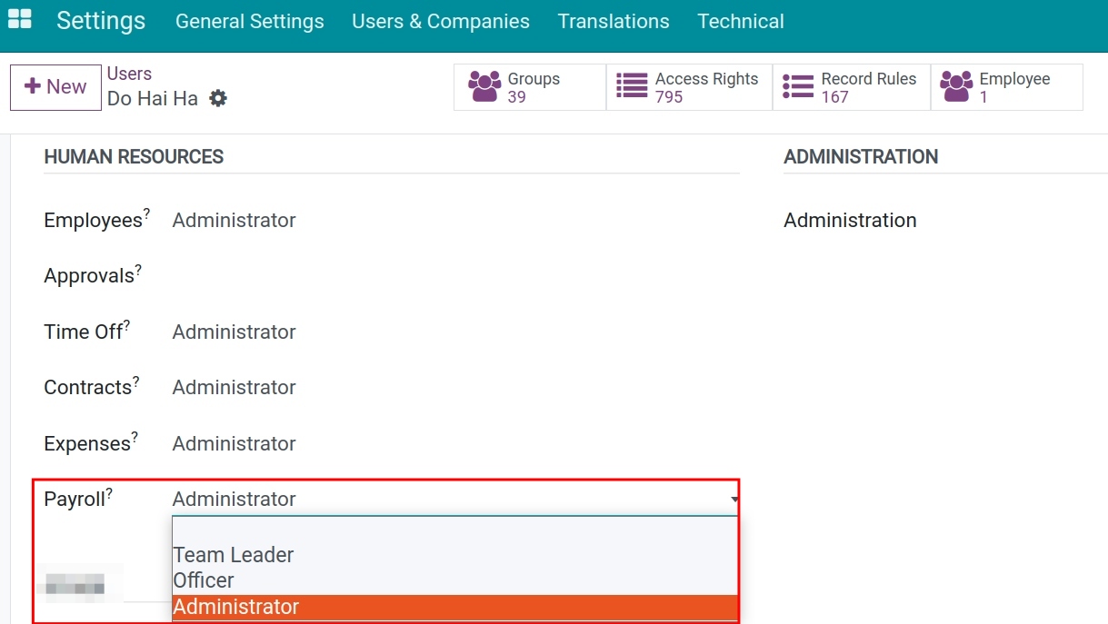This screenshot has width=1108, height=624.
Task: Click the Expenses help question mark
Action: tap(135, 437)
